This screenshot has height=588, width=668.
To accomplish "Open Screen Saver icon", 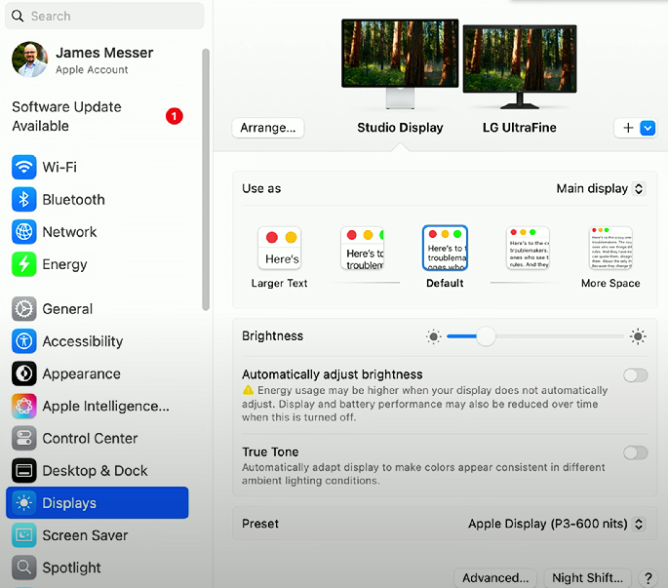I will point(23,535).
